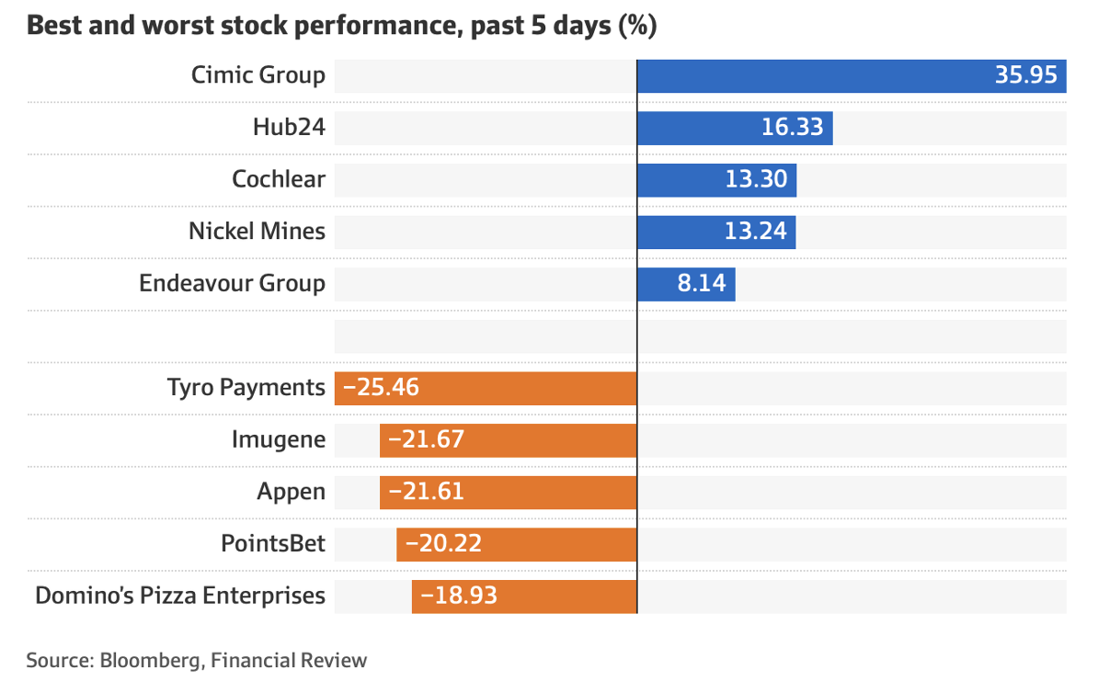The height and width of the screenshot is (682, 1098).
Task: Click the Cochlear 13.30 bar
Action: 716,179
